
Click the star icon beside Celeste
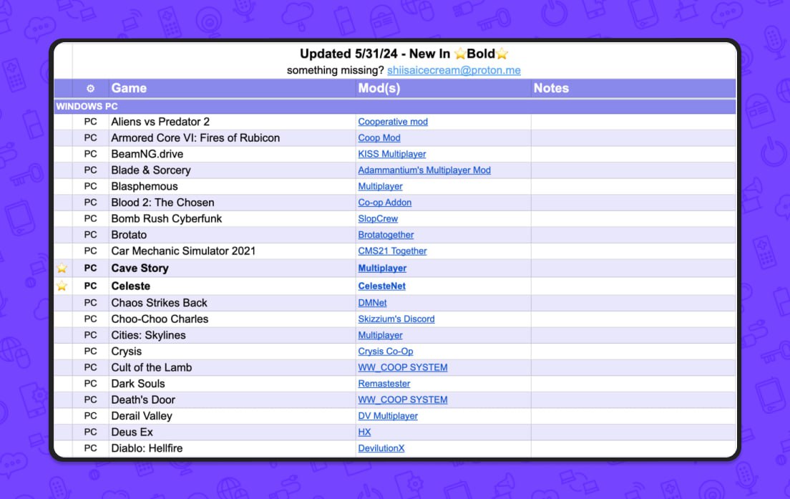point(62,286)
